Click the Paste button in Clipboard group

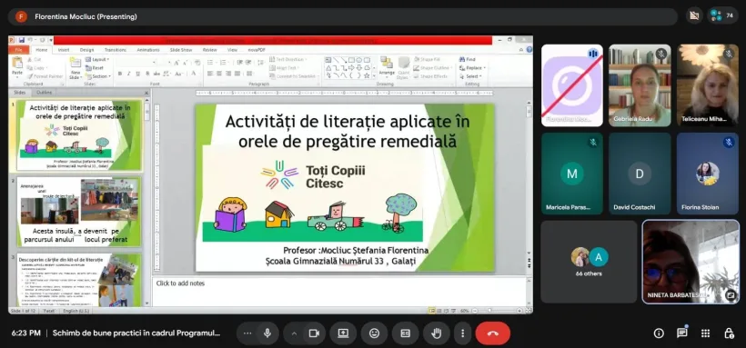17,66
